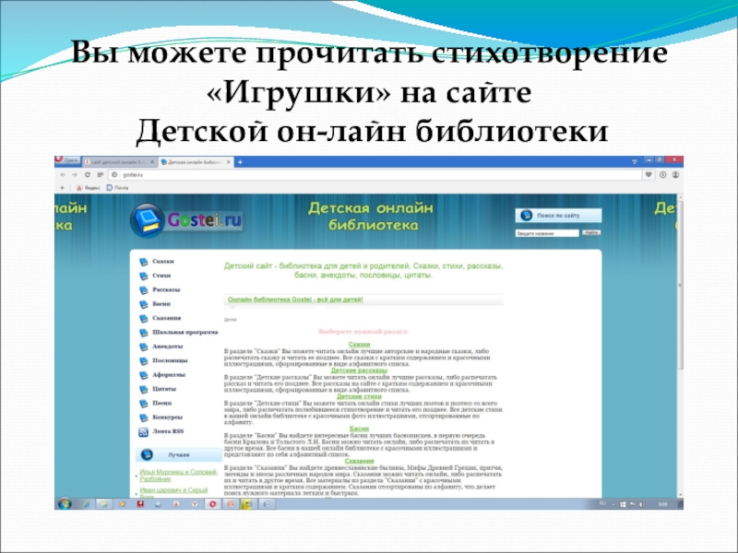Click the taskbar clock
738x553 pixels.
662,504
